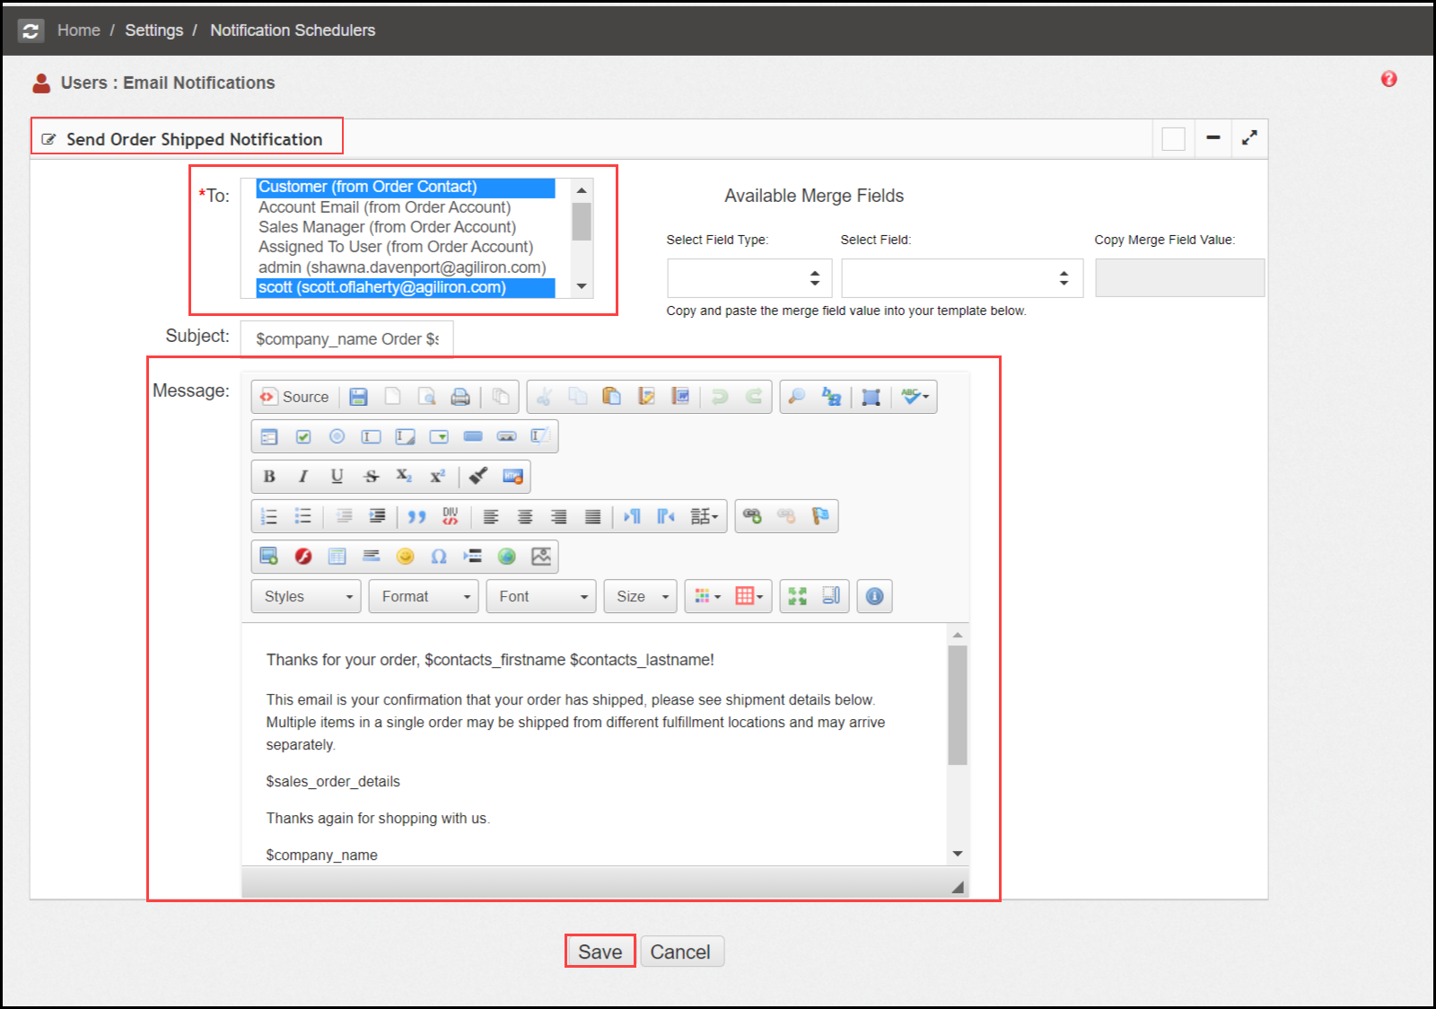Toggle Italic formatting
This screenshot has height=1009, width=1436.
[303, 477]
